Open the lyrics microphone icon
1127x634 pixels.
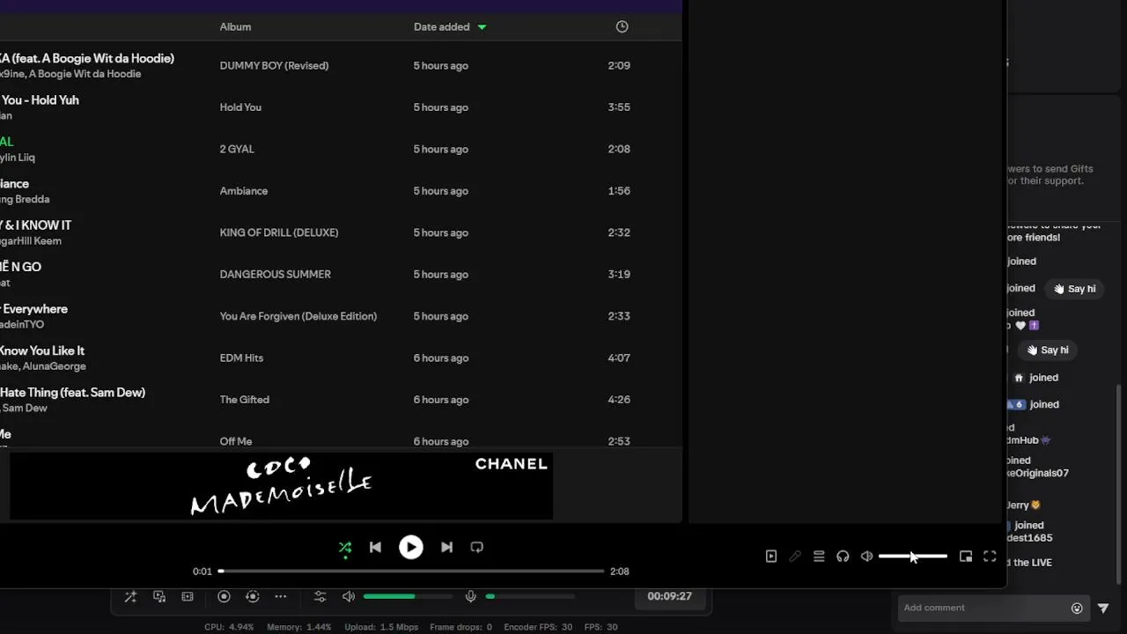795,557
